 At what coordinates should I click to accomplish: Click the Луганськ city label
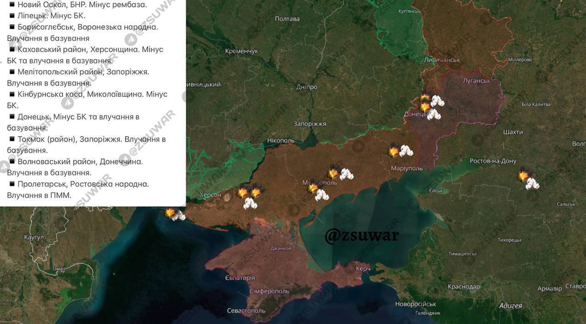(476, 80)
